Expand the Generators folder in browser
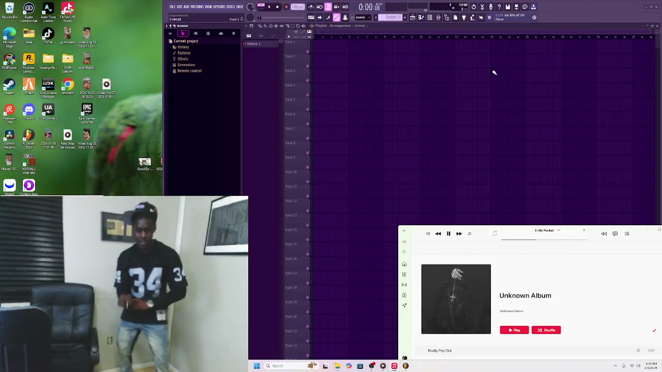 (x=186, y=65)
